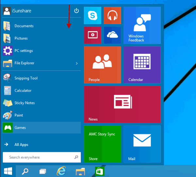Open the Windows Feedback tile
The image size is (196, 177).
[142, 25]
